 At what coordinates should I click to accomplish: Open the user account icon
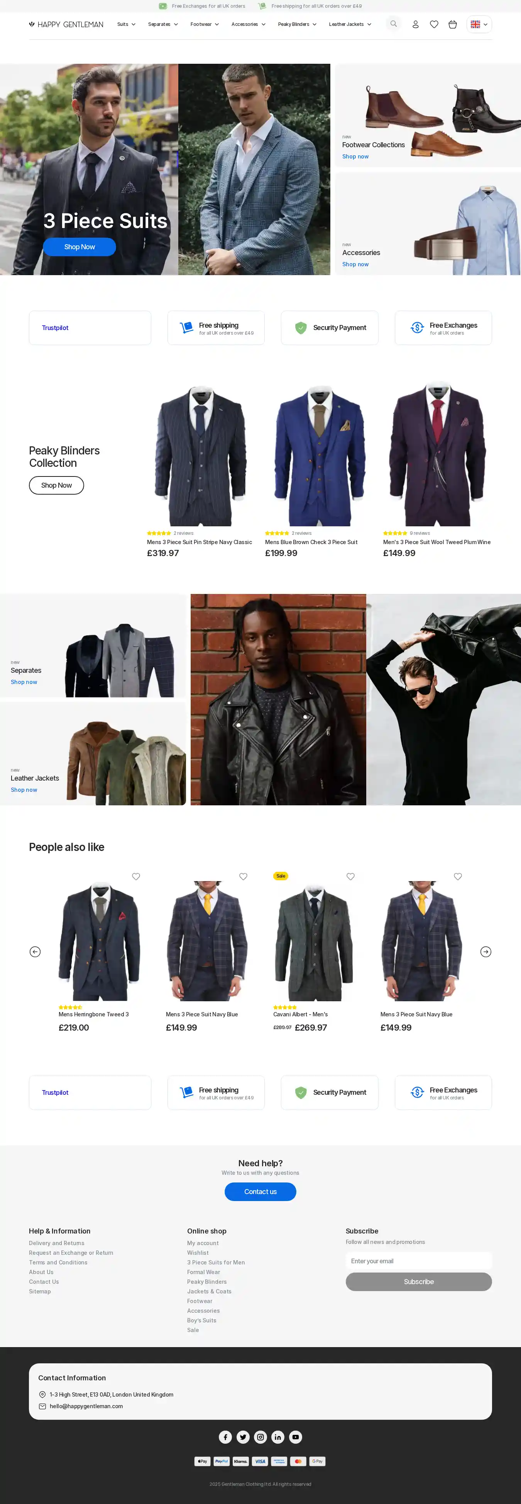click(x=416, y=24)
